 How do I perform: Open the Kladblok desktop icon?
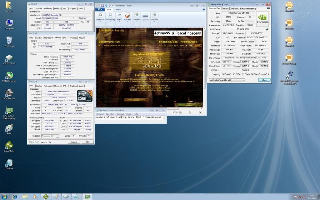(9, 164)
